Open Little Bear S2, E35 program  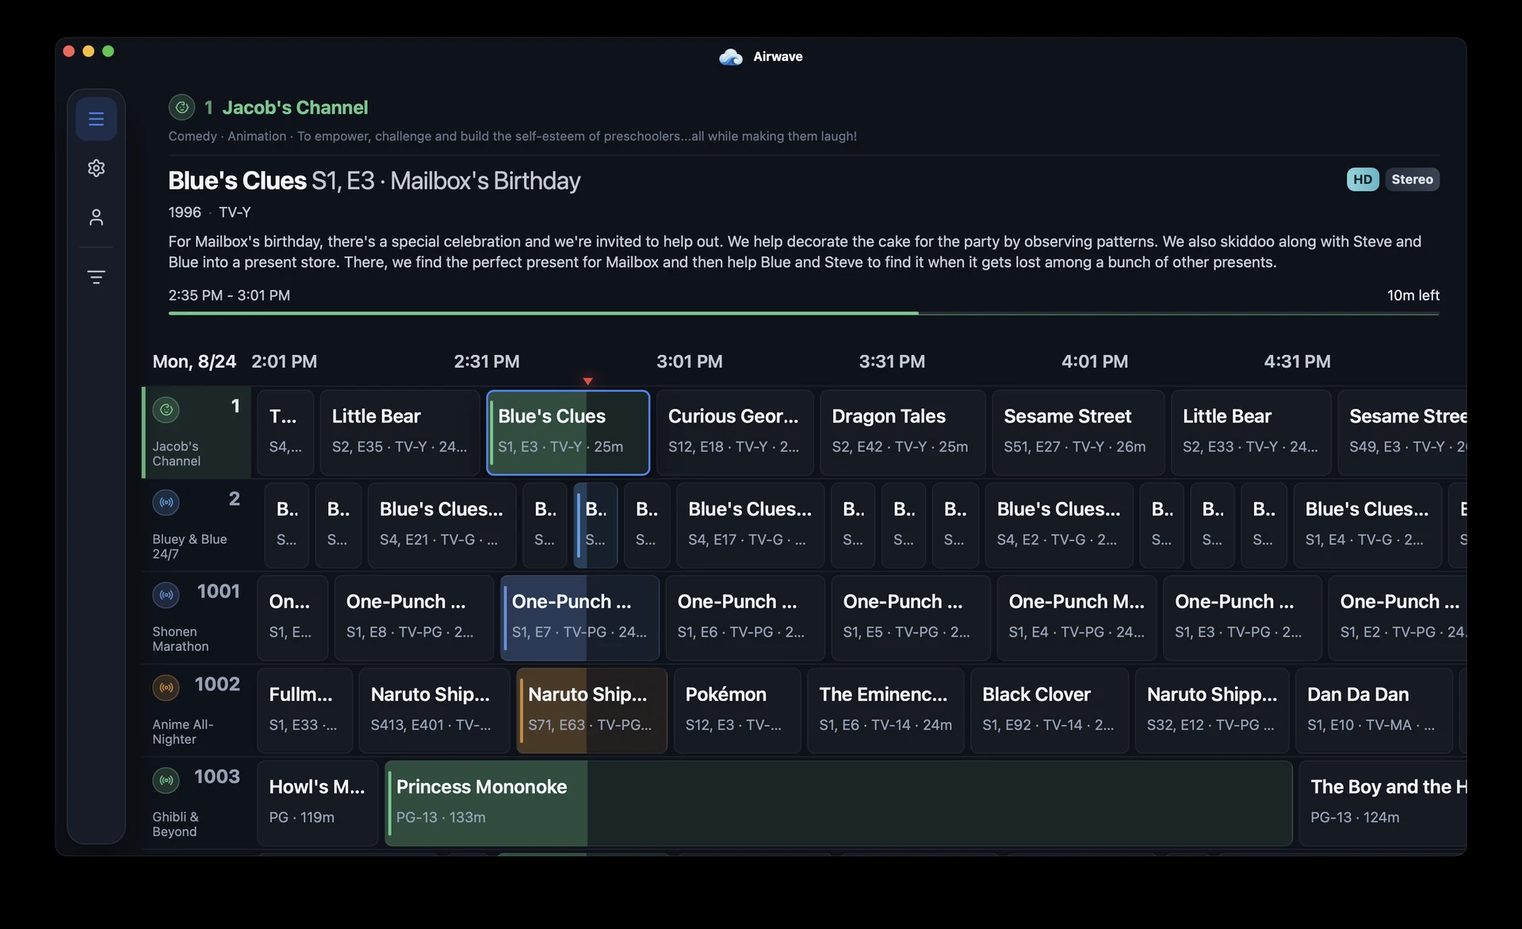tap(400, 433)
